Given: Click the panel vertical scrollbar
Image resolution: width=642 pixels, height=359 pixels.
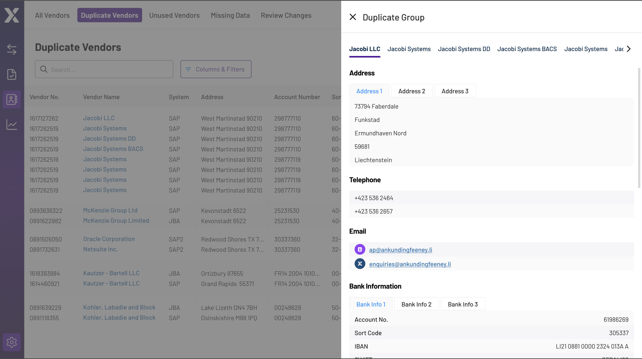Looking at the screenshot, I should click(639, 128).
